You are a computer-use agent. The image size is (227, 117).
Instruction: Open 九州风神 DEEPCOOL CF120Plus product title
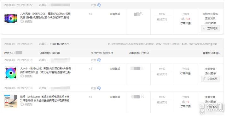(x=45, y=16)
